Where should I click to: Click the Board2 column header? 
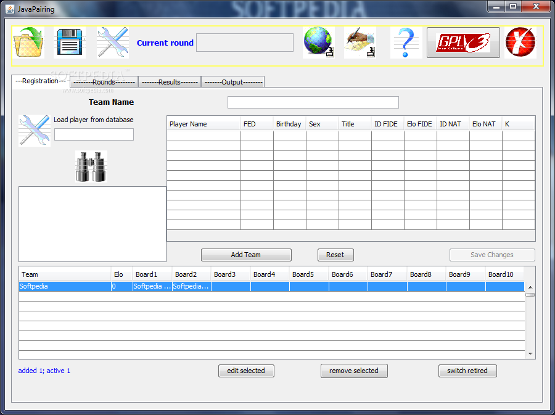point(192,274)
